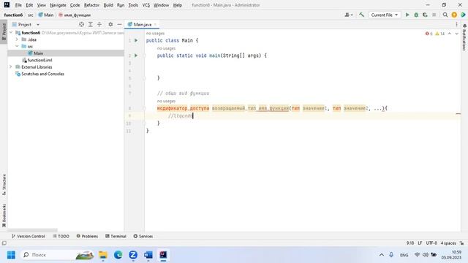Screen dimensions: 468x263
Task: Open Navigate menu
Action: click(58, 5)
